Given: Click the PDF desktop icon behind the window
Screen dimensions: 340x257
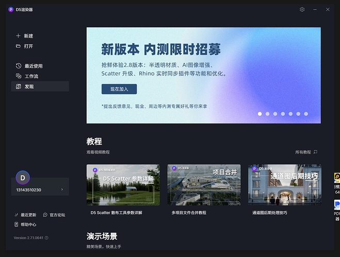Looking at the screenshot, I should (337, 205).
